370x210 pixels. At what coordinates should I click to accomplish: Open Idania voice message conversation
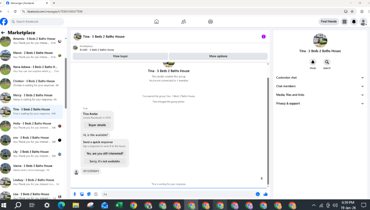coord(31,168)
